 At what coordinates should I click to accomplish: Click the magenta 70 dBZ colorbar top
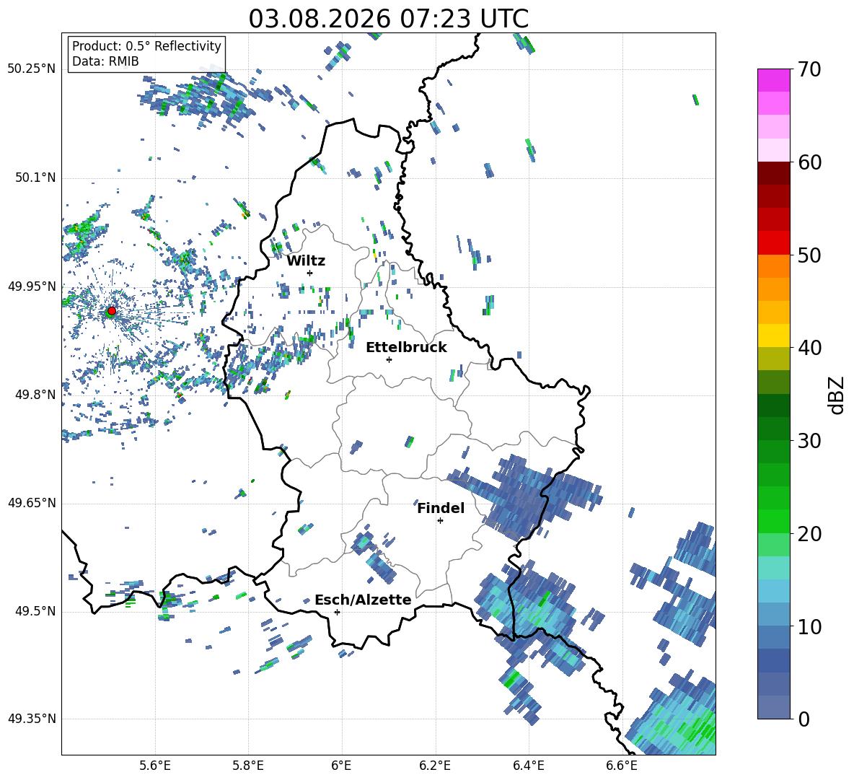773,80
